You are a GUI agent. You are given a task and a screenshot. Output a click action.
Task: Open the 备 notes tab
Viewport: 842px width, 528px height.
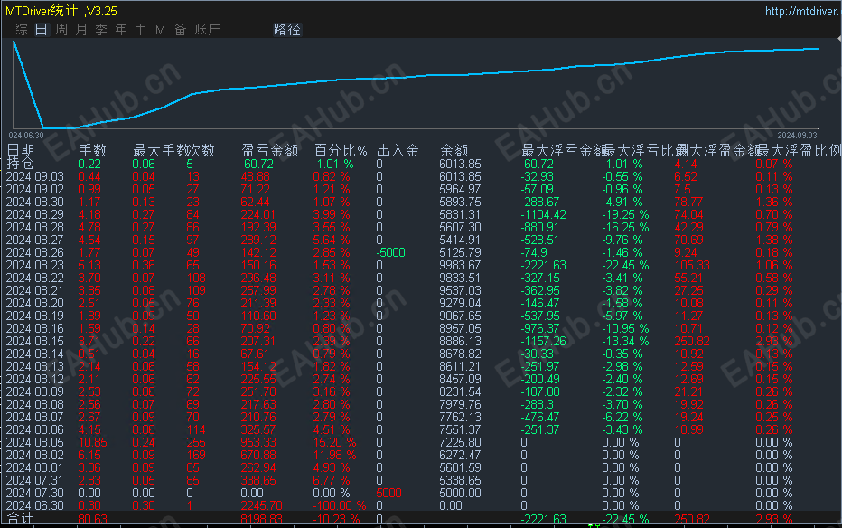[x=181, y=30]
